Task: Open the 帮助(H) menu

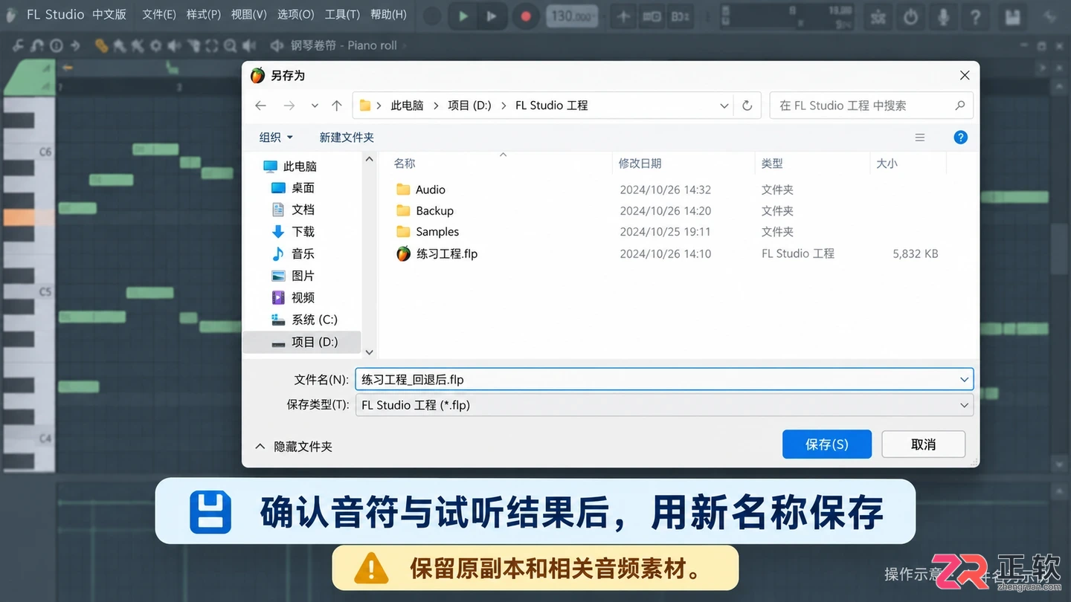Action: pos(388,14)
